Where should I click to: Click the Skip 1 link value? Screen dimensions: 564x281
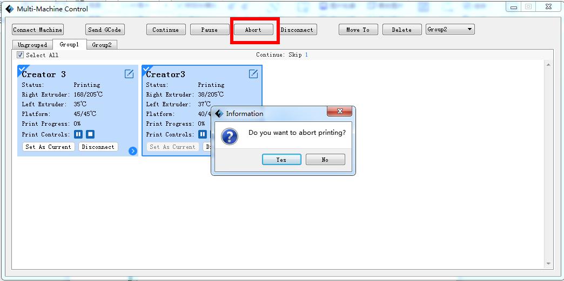306,54
